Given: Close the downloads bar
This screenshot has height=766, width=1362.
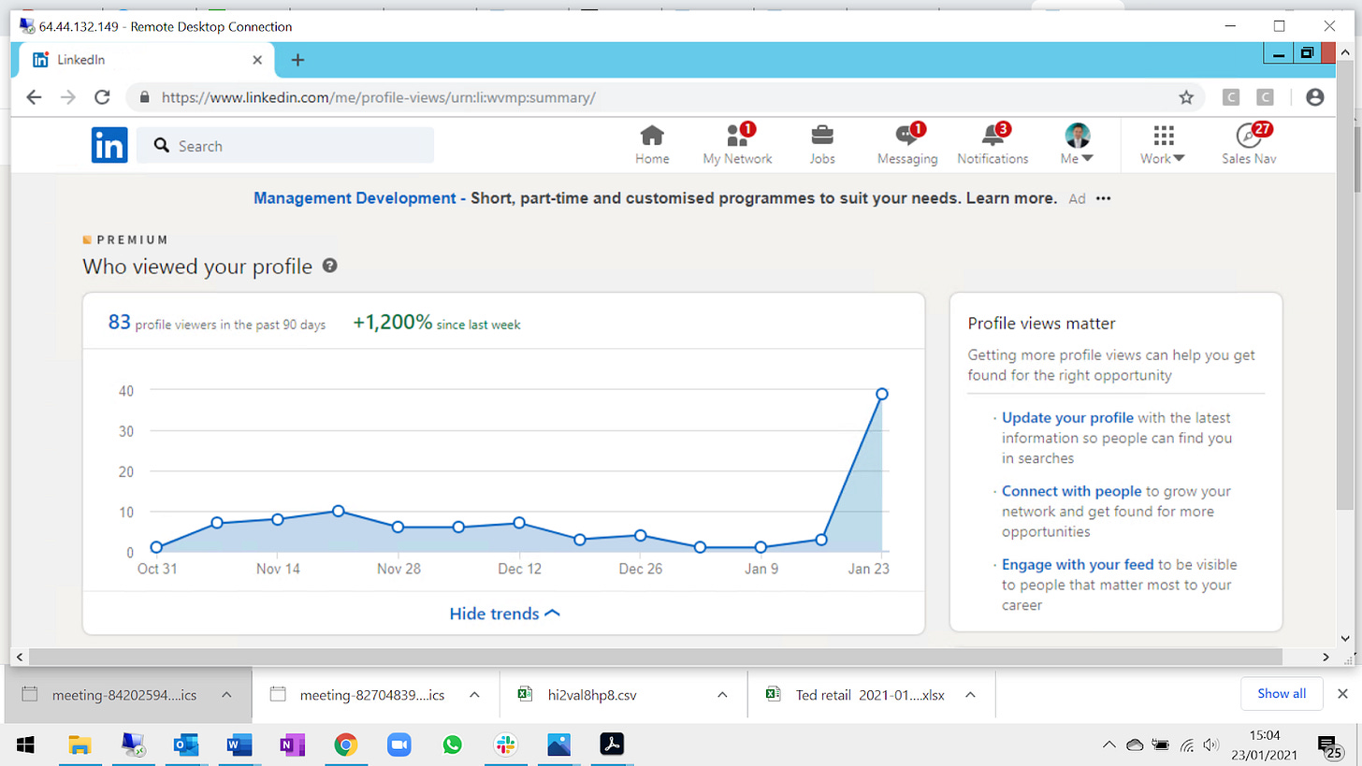Looking at the screenshot, I should point(1342,694).
